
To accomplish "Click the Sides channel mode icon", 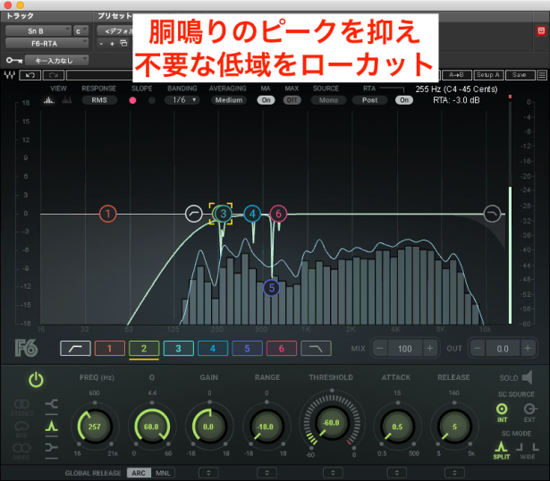I will coord(21,448).
